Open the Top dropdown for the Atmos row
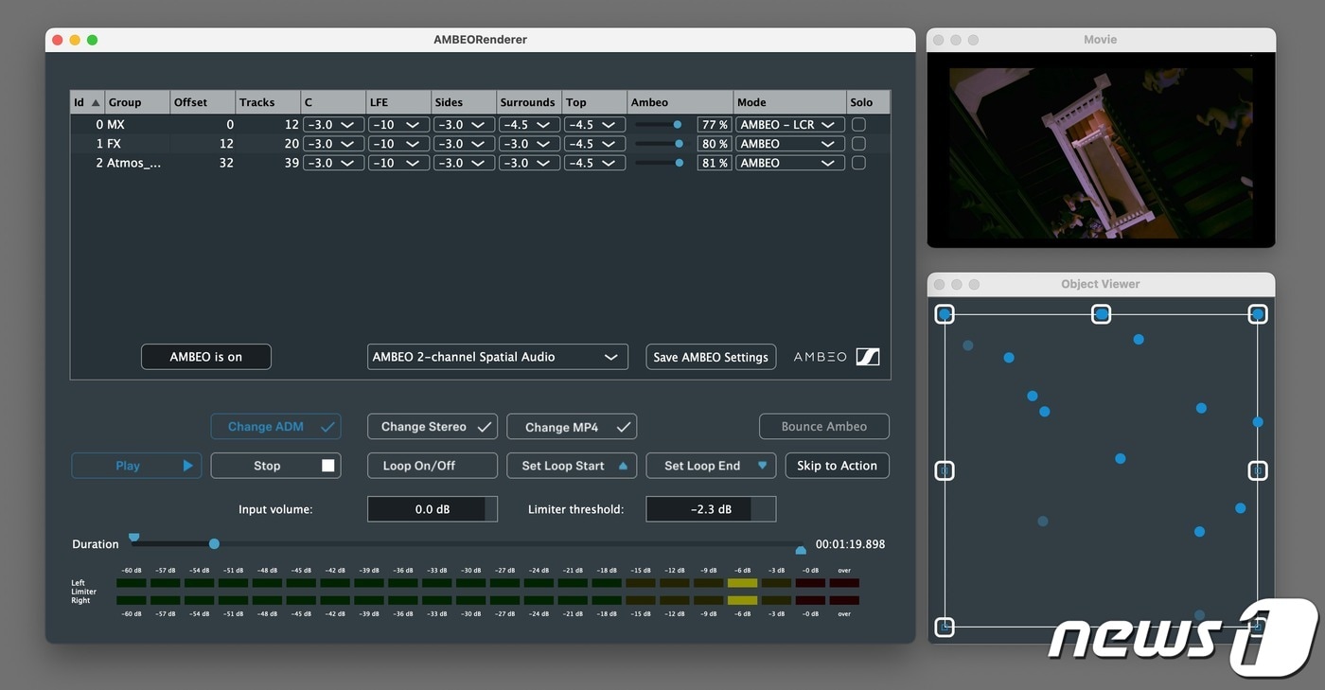 tap(594, 163)
